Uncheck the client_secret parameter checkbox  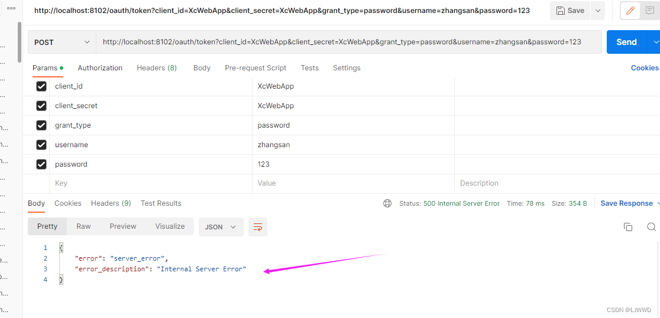click(41, 106)
